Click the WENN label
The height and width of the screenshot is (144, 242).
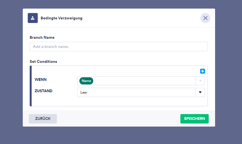[x=41, y=79]
